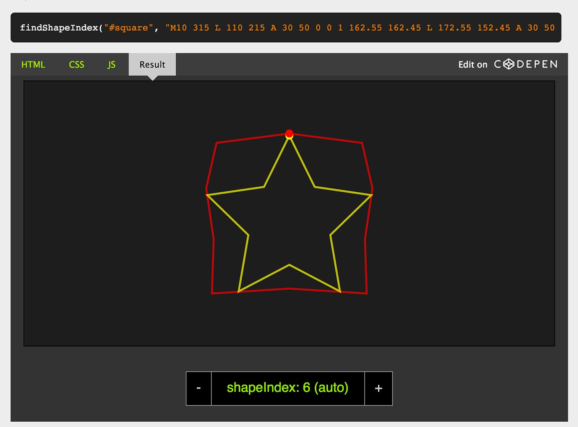
Task: Click the shapeIndex: 6 (auto) display
Action: pyautogui.click(x=288, y=388)
